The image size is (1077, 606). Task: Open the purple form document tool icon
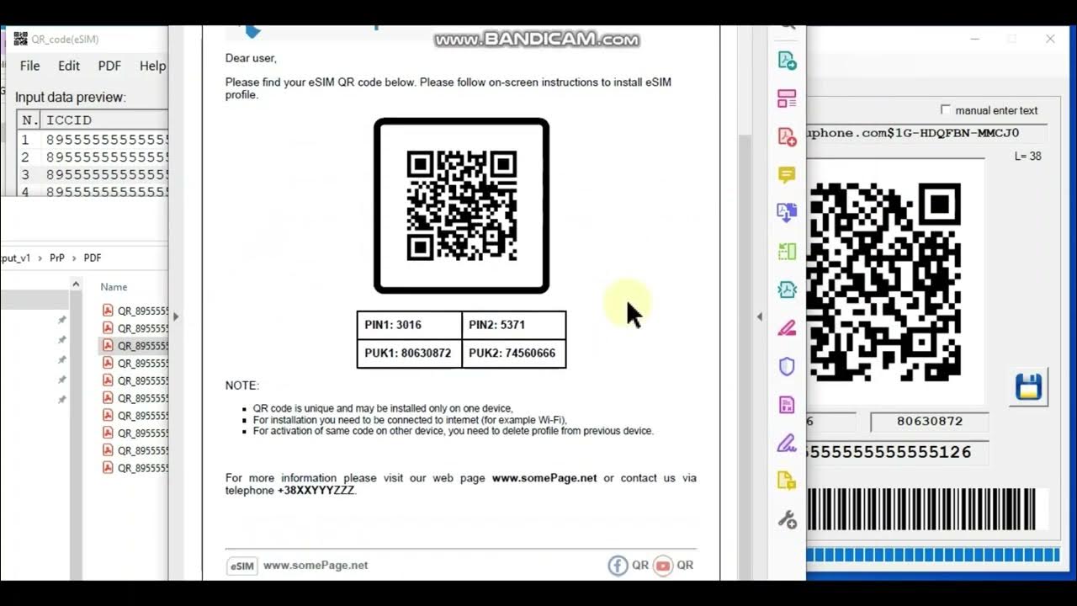click(x=787, y=405)
